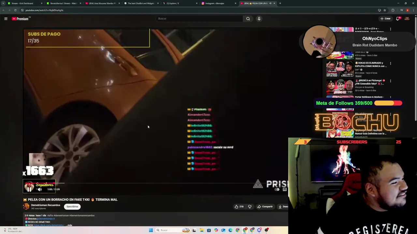Viewport: 417px width, 234px height.
Task: Click the YouTube search magnifier button
Action: (248, 19)
